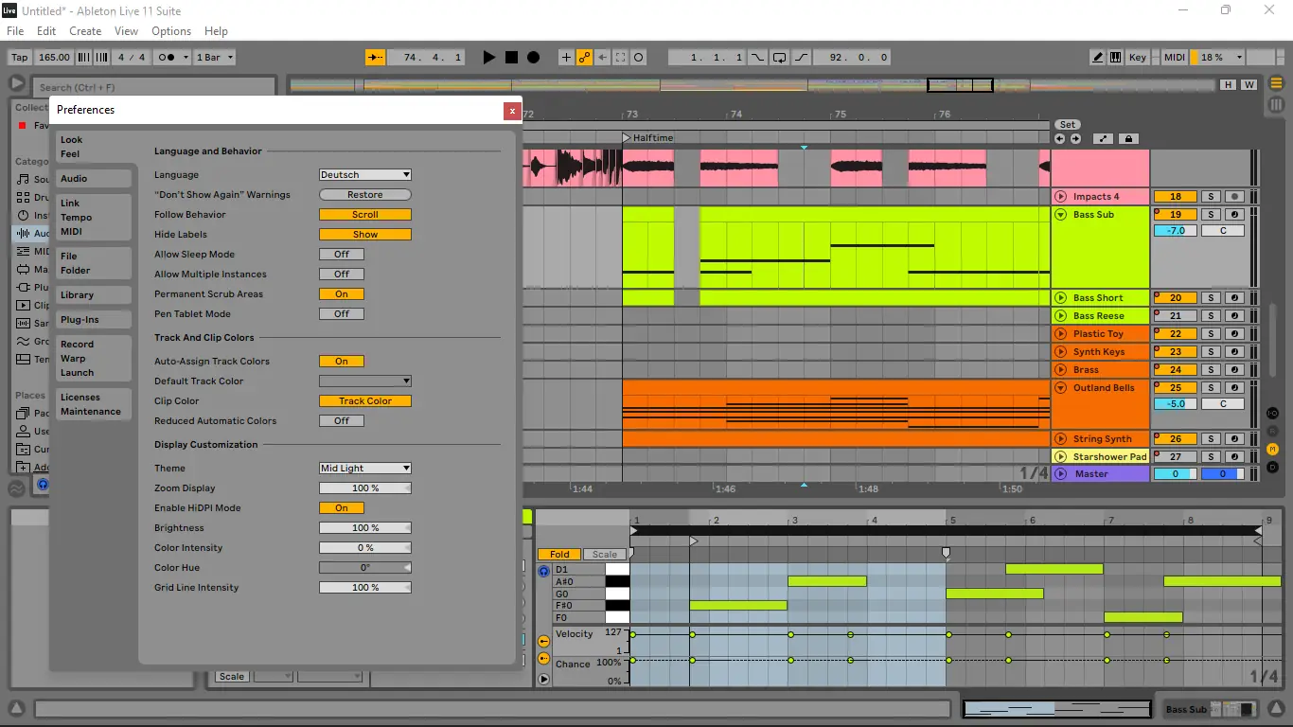Viewport: 1293px width, 727px height.
Task: Toggle Allow Multiple Instances switch
Action: pyautogui.click(x=342, y=275)
